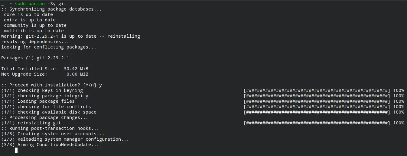The width and height of the screenshot is (407, 156).
Task: Click the 'Total Installed Size: 30.42 MiB' line
Action: pos(45,69)
